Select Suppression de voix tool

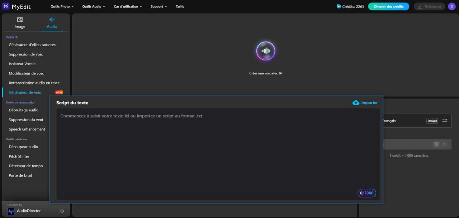(x=26, y=54)
